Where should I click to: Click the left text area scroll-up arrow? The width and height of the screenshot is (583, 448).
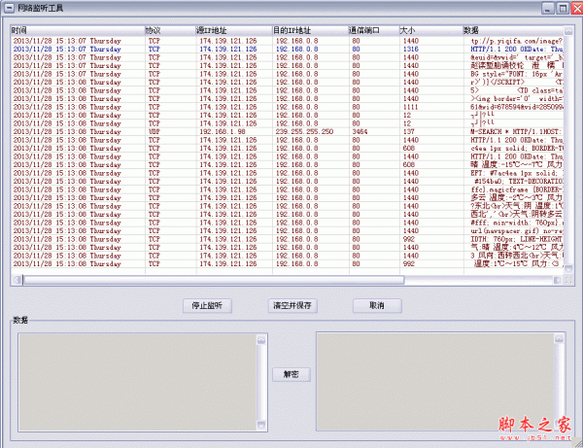pyautogui.click(x=261, y=339)
